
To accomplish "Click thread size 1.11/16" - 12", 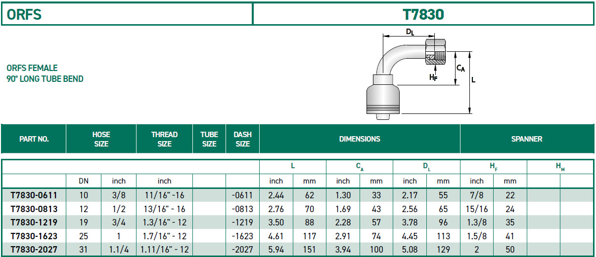I will point(164,250).
